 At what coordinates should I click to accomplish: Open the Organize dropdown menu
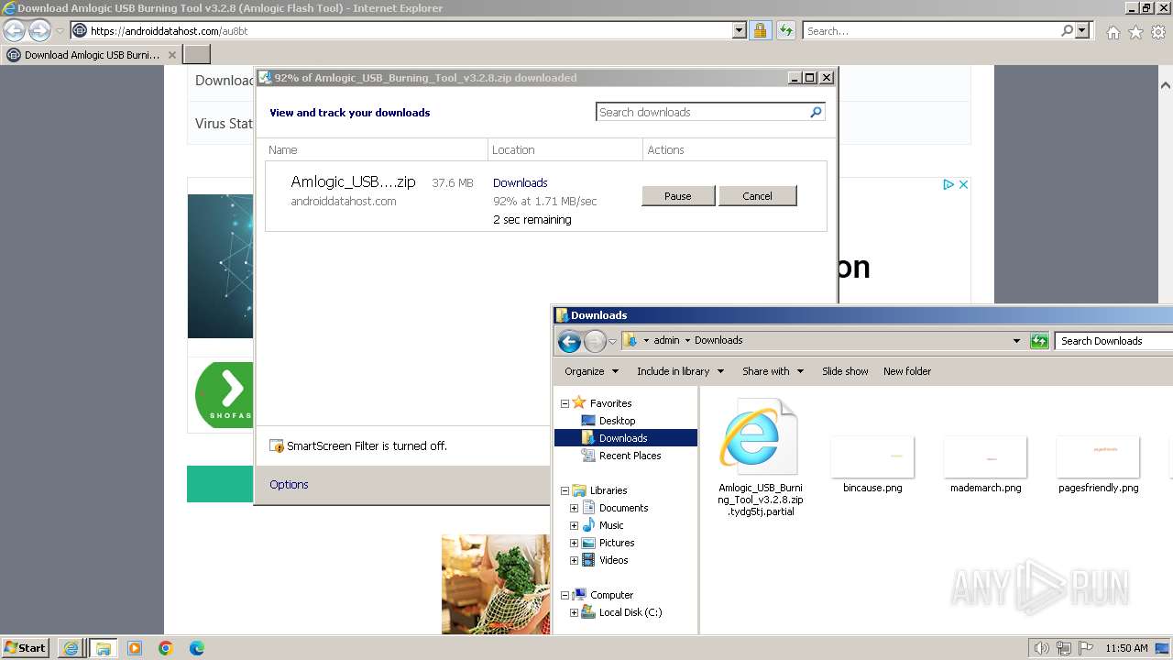(x=592, y=371)
